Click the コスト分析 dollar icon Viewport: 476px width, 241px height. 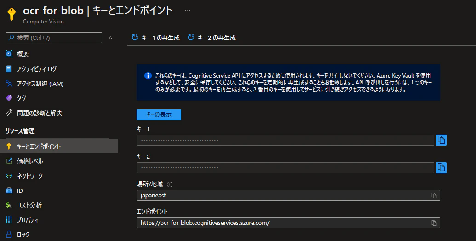[9, 205]
